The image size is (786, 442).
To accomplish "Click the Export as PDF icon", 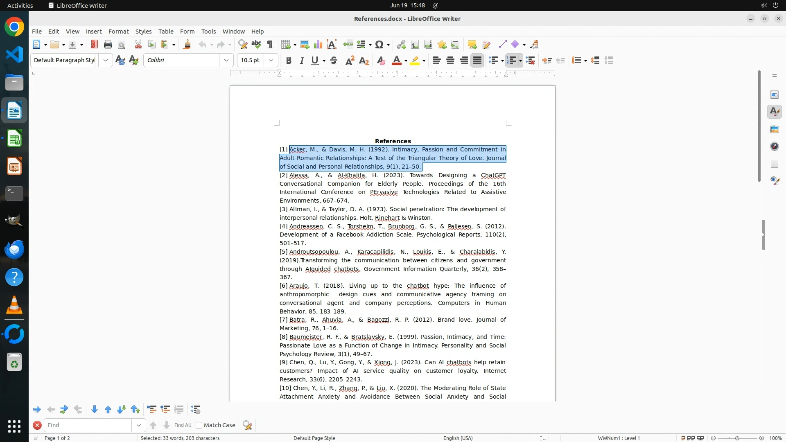I will coord(95,45).
